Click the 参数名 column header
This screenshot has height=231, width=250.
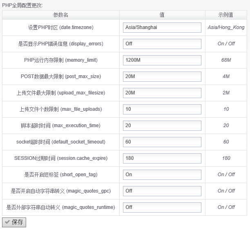click(60, 15)
